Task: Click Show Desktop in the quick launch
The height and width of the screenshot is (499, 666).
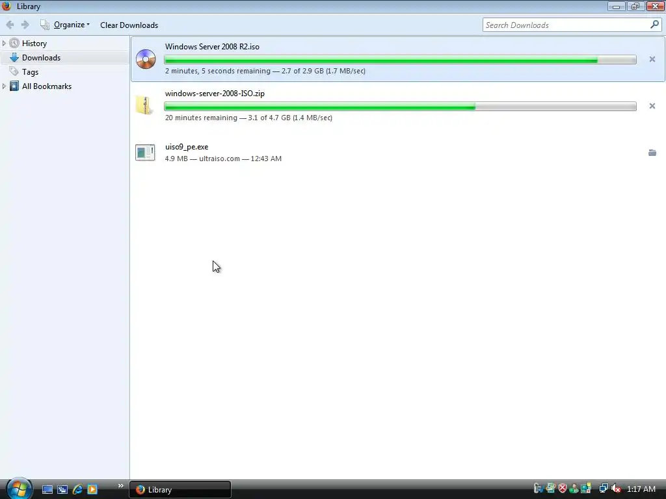Action: 47,489
